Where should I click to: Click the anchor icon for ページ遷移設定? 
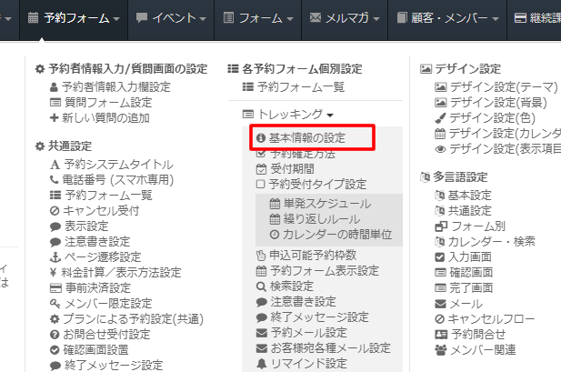(x=55, y=257)
